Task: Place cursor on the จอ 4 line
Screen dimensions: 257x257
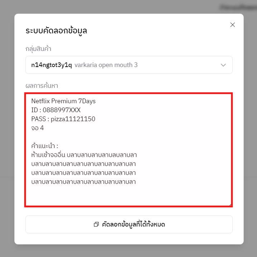Action: (38, 128)
